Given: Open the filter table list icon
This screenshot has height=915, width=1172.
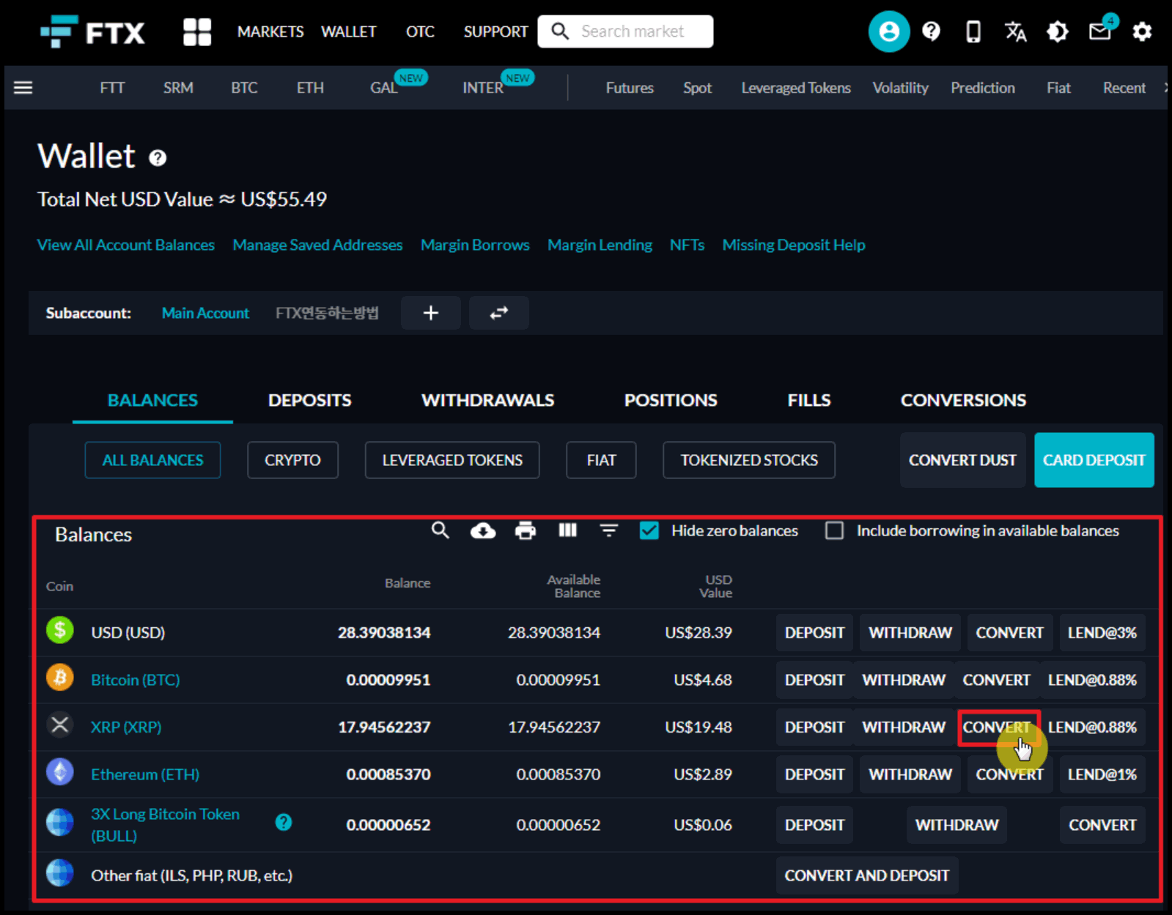Looking at the screenshot, I should point(608,530).
